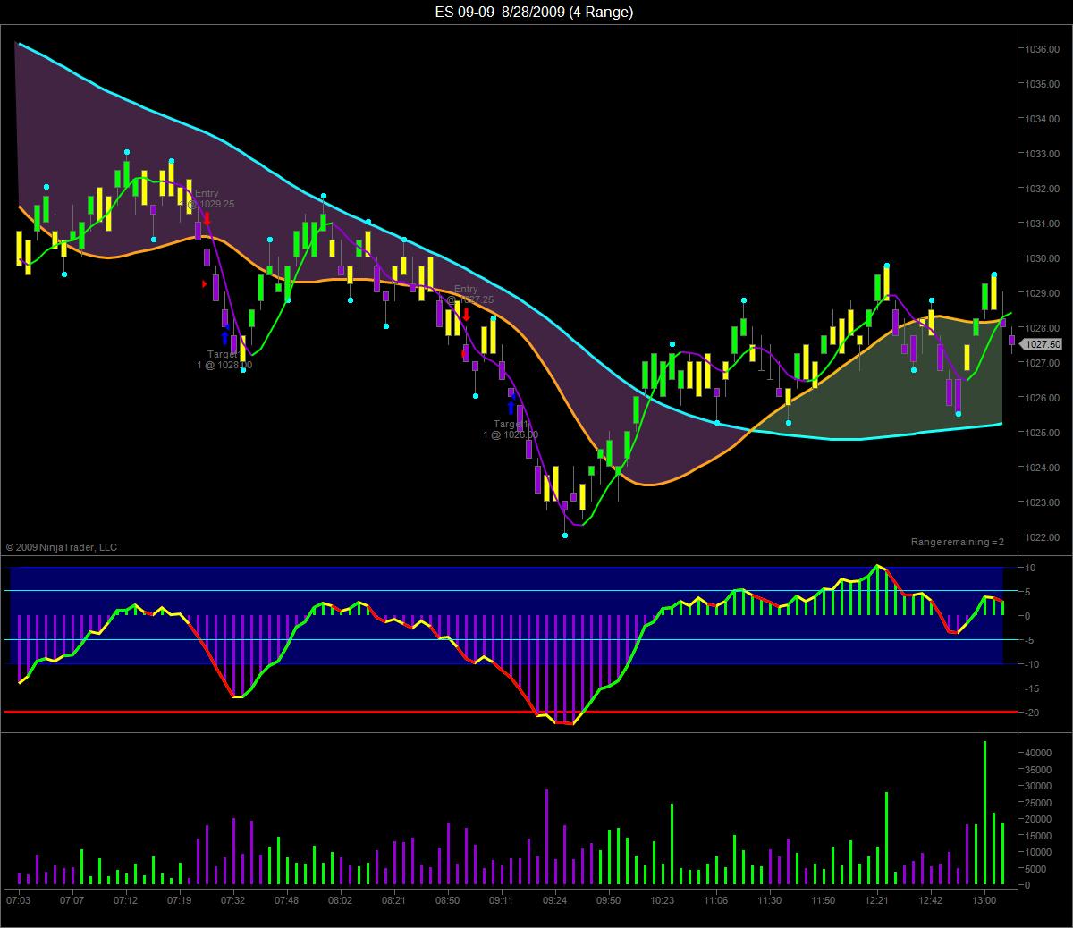Click the red arrow at Entry 1029.25
1073x928 pixels.
click(207, 218)
